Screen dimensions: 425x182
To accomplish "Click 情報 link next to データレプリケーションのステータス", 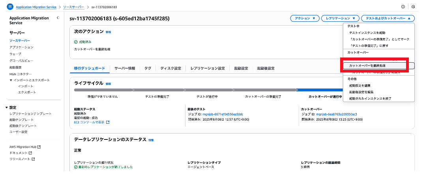I will click(x=151, y=140).
